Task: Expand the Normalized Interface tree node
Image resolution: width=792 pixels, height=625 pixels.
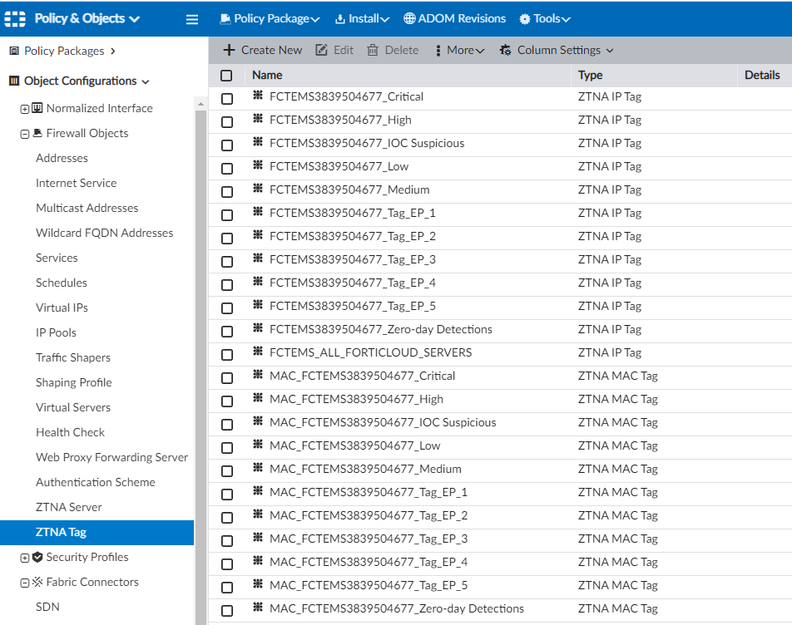Action: pos(24,109)
